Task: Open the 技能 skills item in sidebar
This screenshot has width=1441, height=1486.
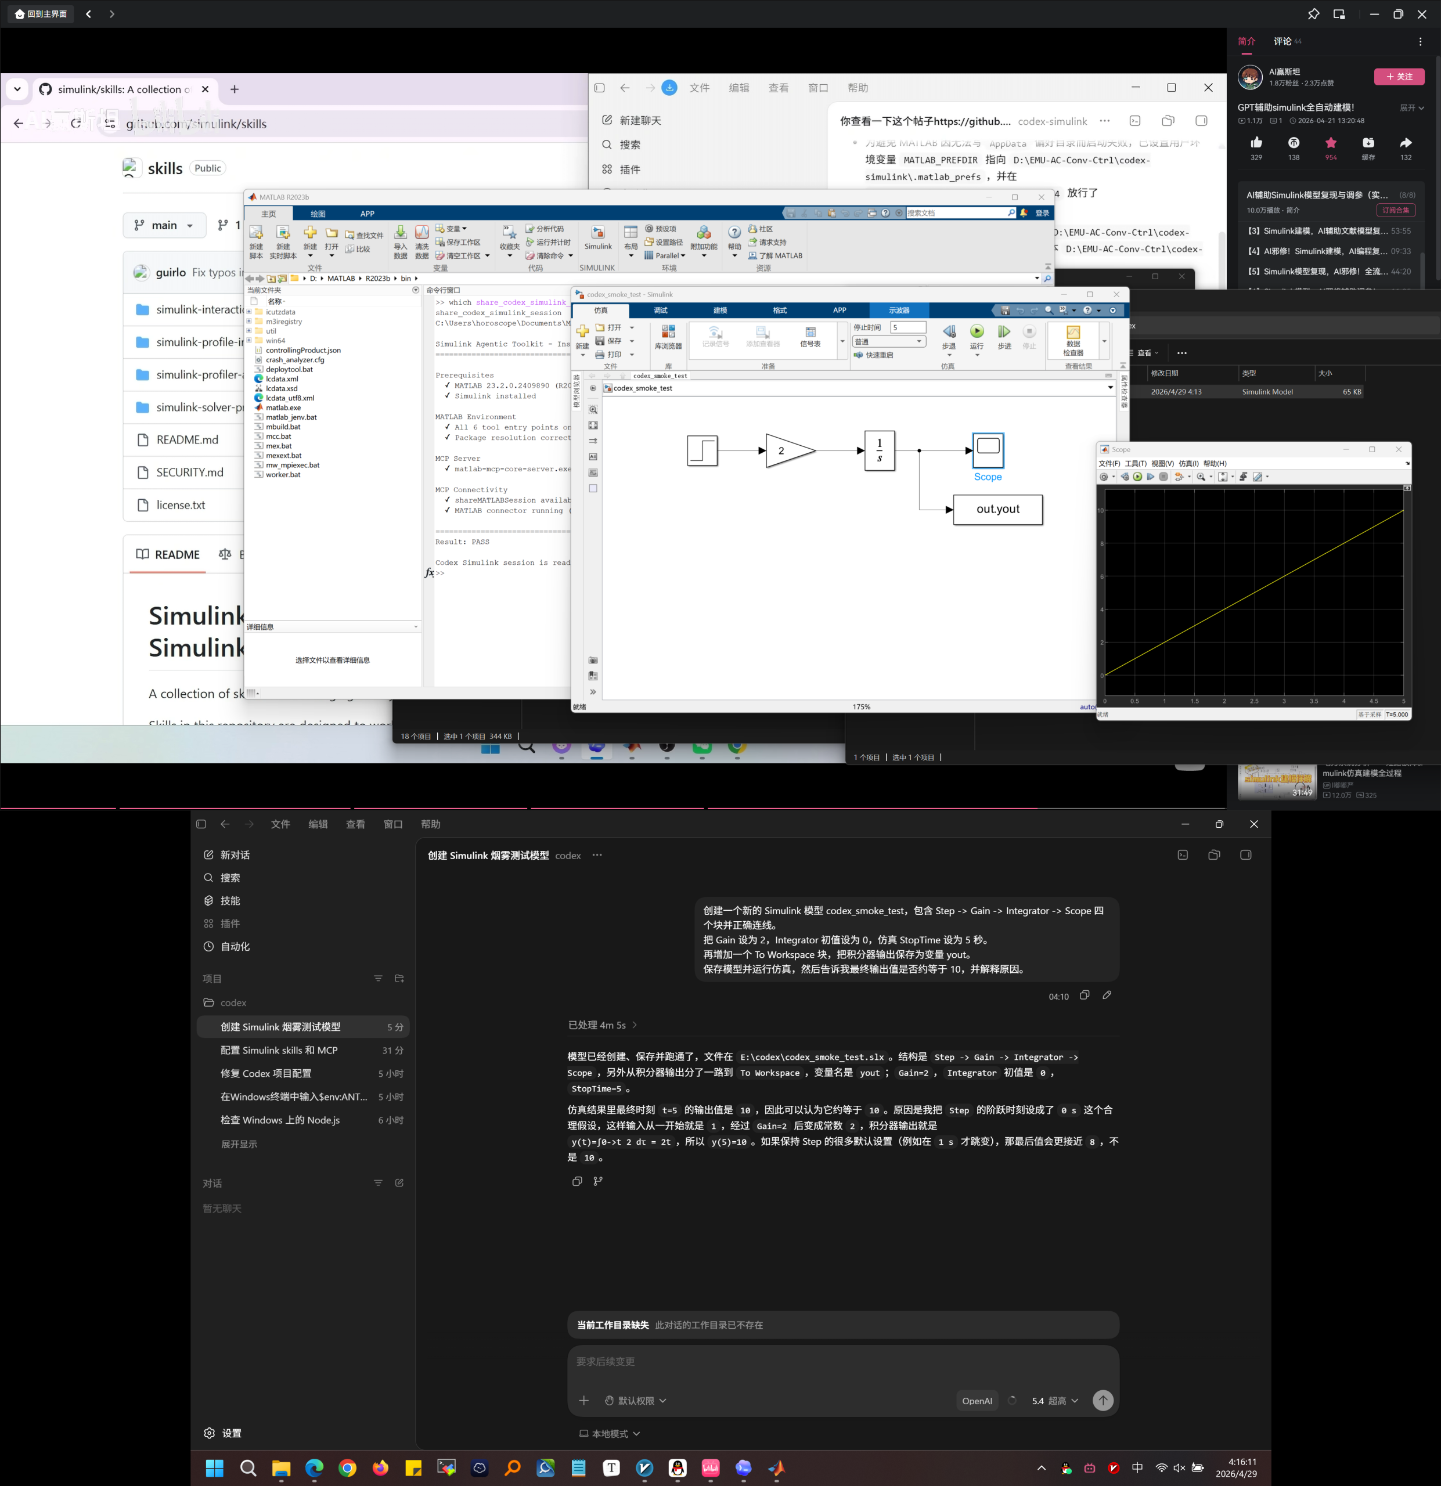Action: (x=230, y=901)
